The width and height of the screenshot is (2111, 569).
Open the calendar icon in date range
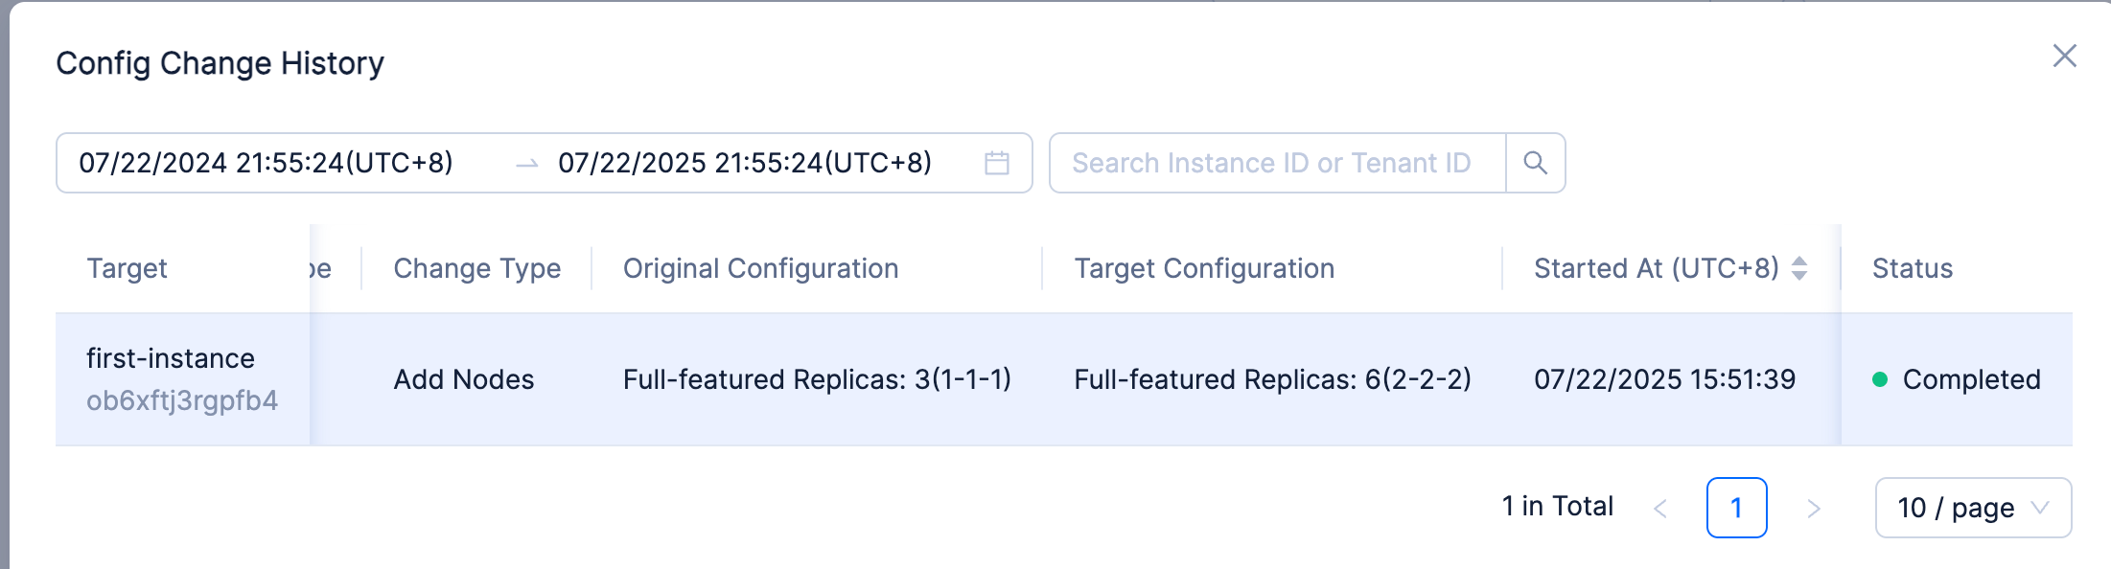(997, 163)
